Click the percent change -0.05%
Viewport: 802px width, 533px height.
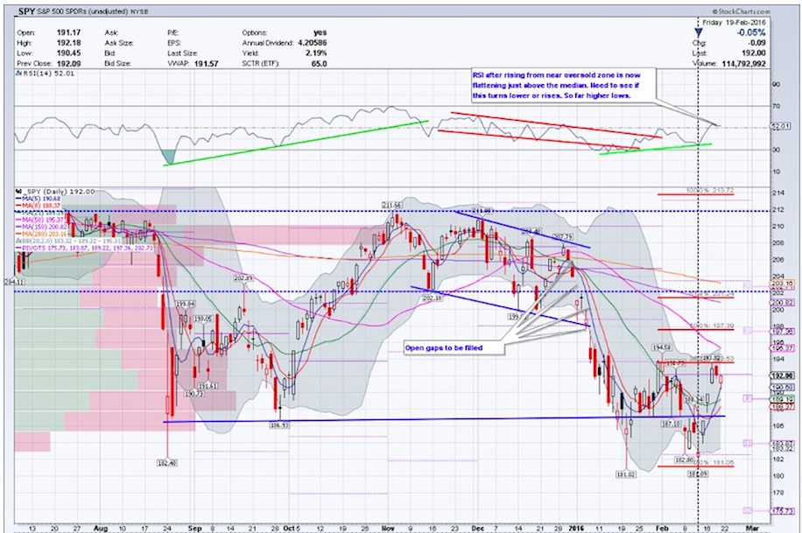pos(751,32)
